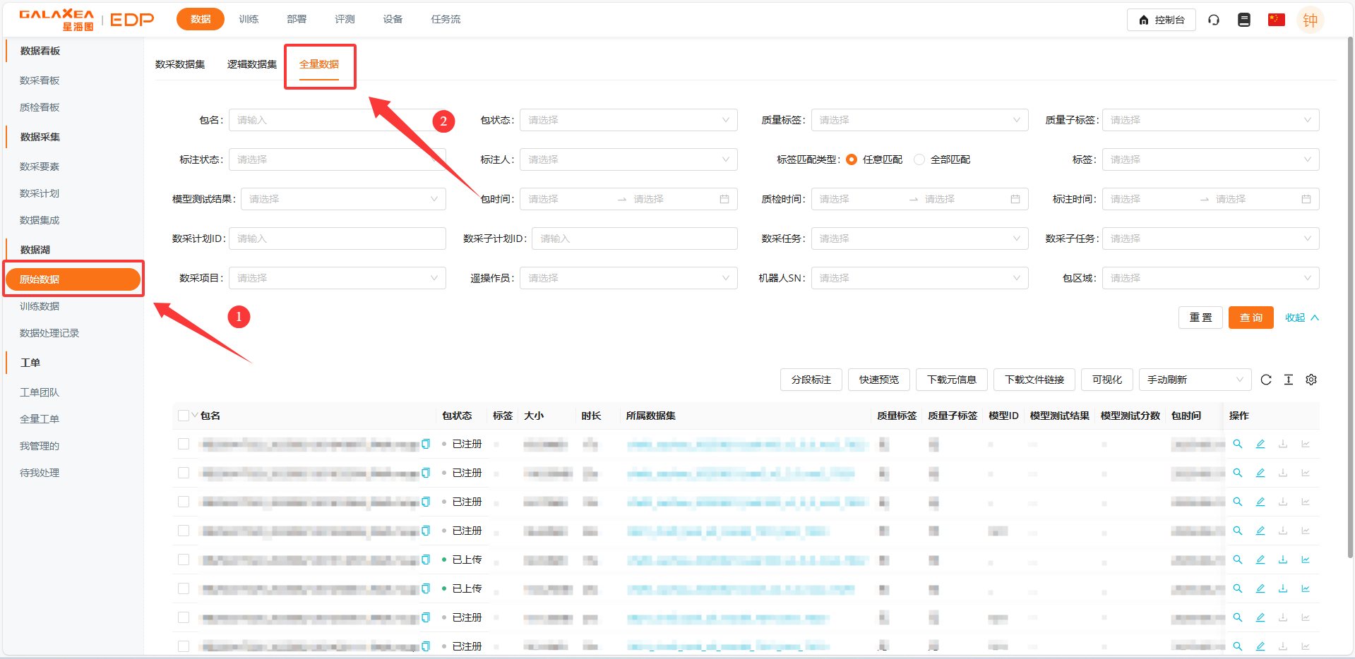The height and width of the screenshot is (659, 1355).
Task: Click edit pencil icon in second row
Action: pyautogui.click(x=1260, y=473)
